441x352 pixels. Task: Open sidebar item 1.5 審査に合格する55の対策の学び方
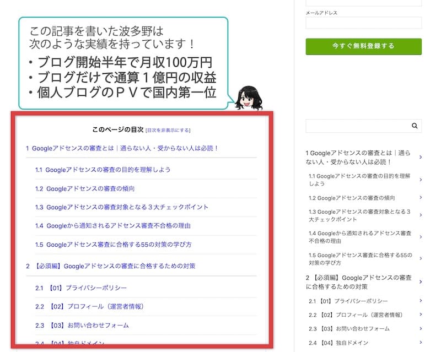pos(361,259)
